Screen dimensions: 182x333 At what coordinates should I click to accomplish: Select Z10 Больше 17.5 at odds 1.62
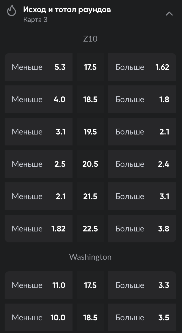pos(142,67)
